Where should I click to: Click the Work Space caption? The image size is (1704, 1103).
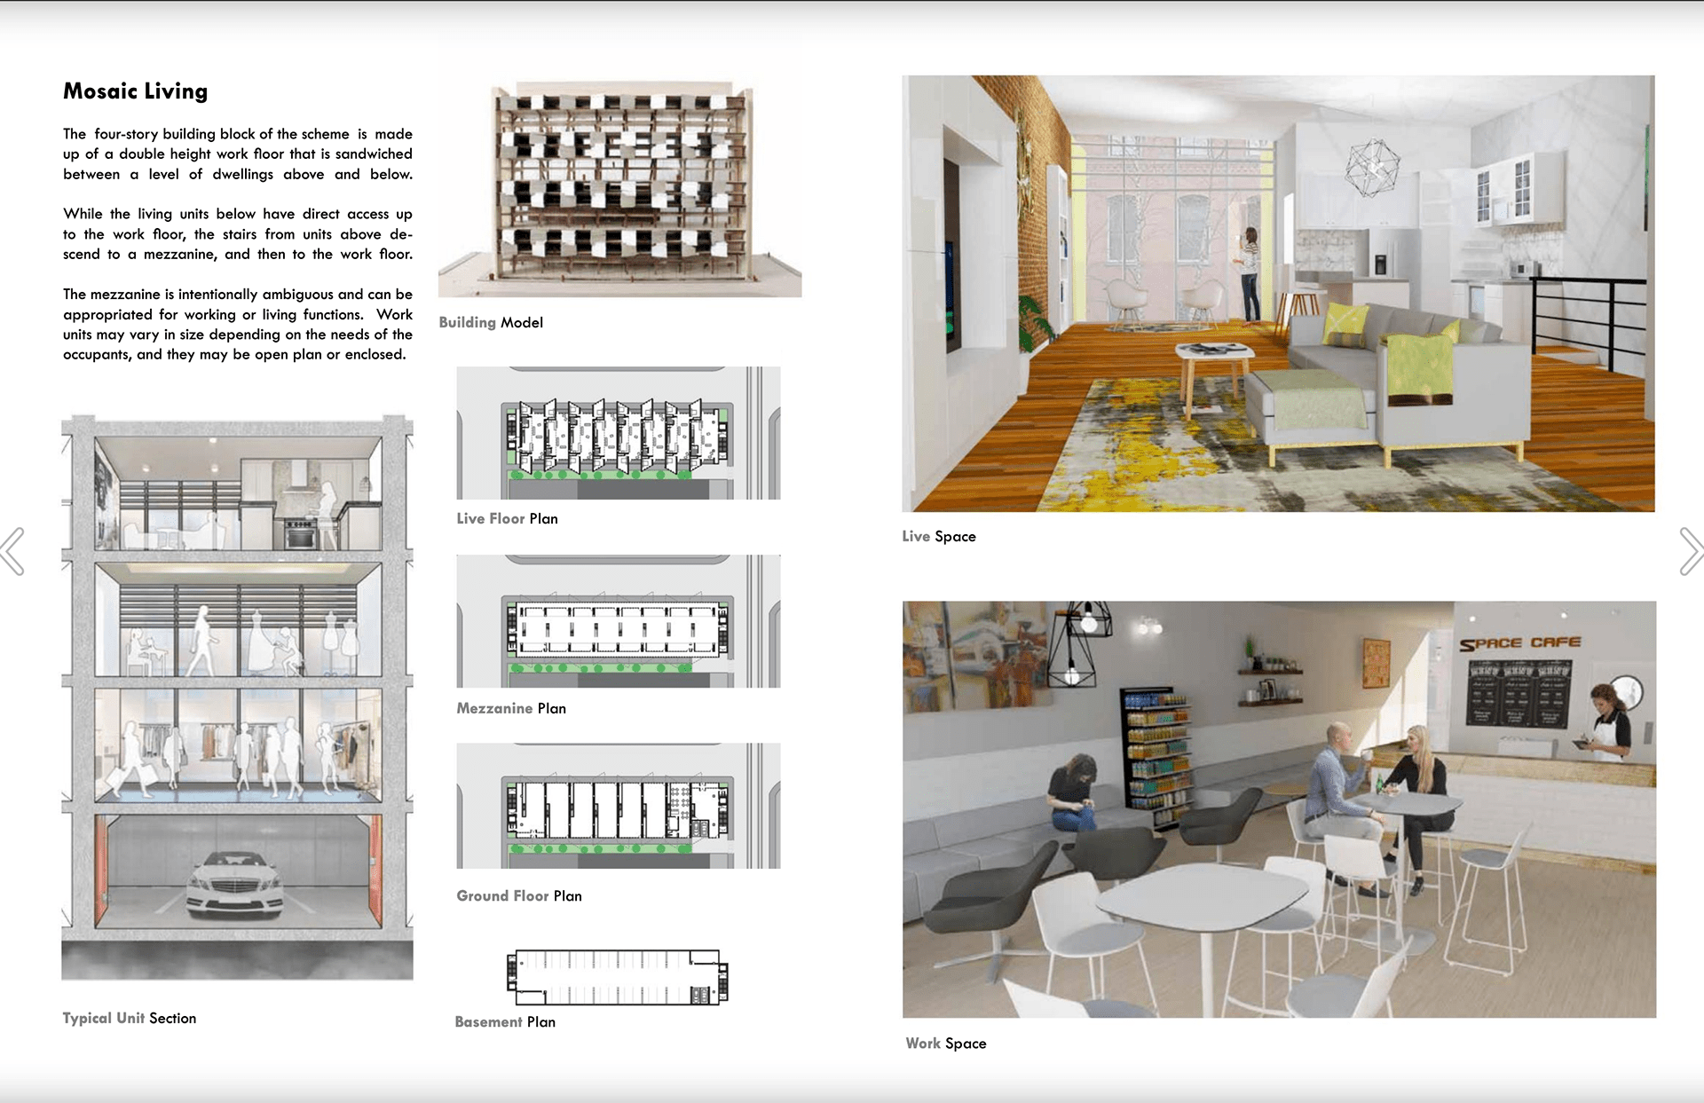coord(946,1044)
